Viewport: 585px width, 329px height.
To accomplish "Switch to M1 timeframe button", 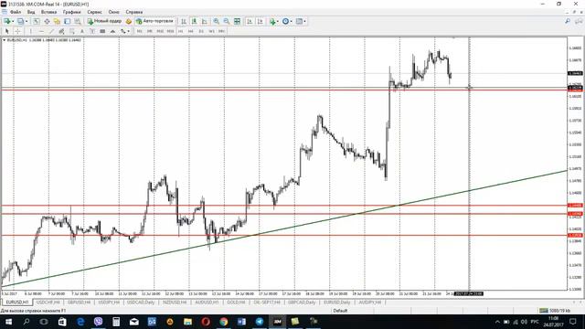I will point(139,31).
